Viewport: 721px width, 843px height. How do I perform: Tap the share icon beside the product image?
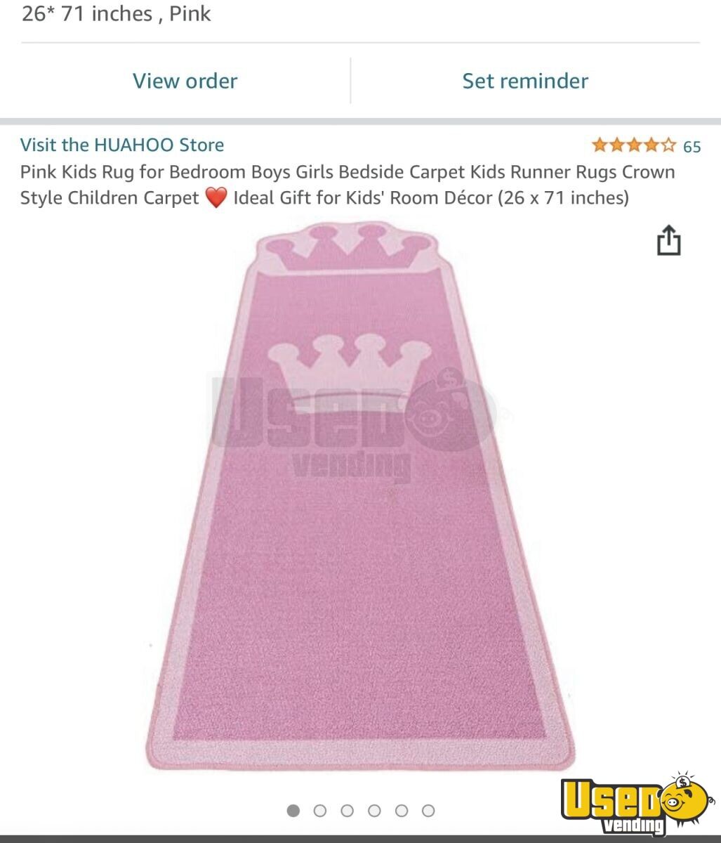coord(668,240)
